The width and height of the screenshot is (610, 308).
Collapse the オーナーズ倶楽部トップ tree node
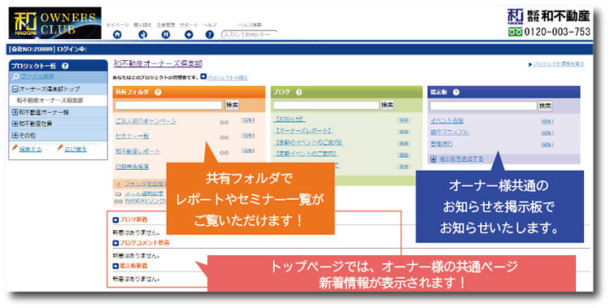15,89
